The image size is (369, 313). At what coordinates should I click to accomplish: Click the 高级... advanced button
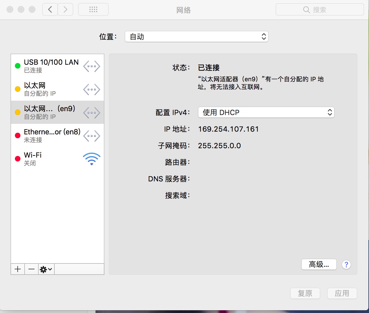coord(319,264)
